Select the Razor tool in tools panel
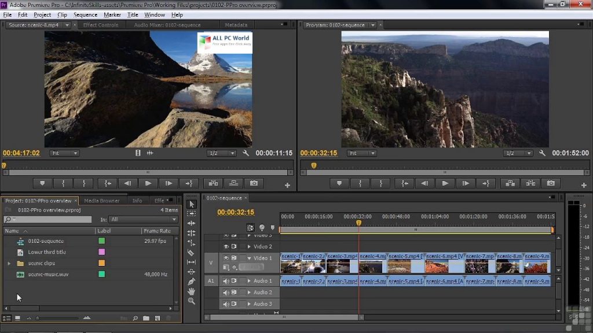Image resolution: width=593 pixels, height=333 pixels. pyautogui.click(x=192, y=253)
